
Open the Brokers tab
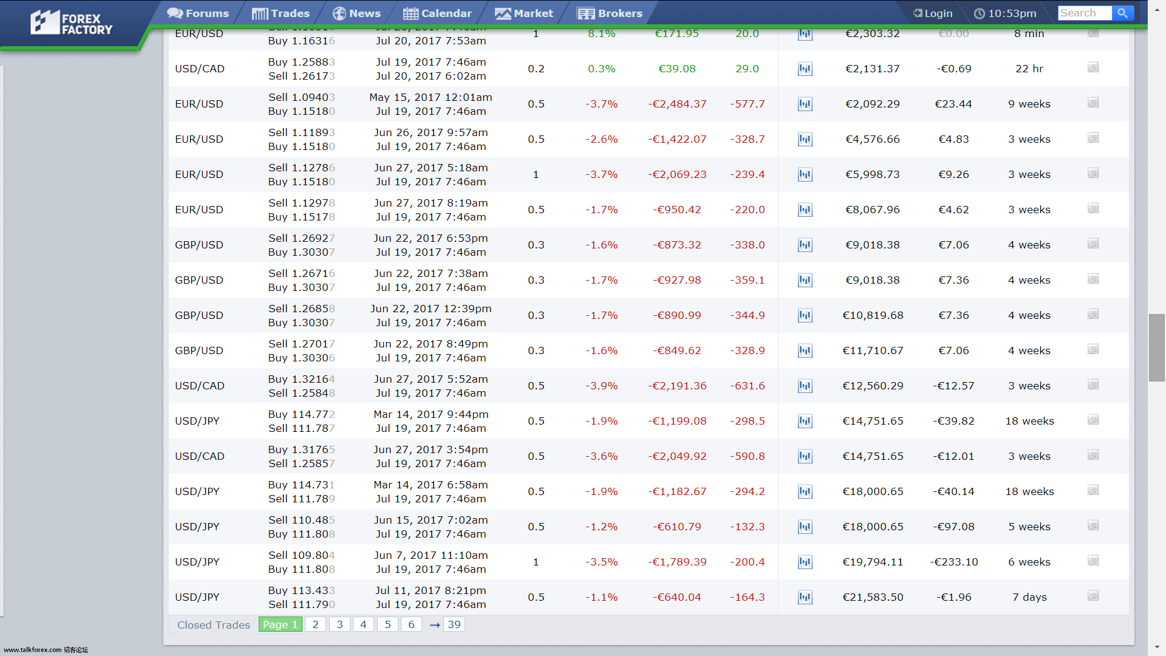point(610,13)
